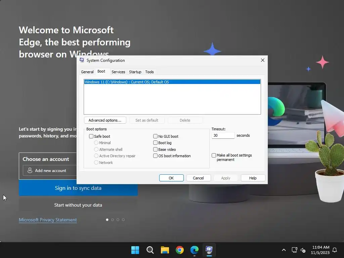Select the Windows 11 boot entry
The width and height of the screenshot is (344, 258).
tap(172, 82)
